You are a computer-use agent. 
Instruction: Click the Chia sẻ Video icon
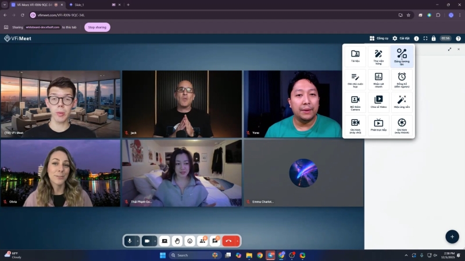point(378,102)
